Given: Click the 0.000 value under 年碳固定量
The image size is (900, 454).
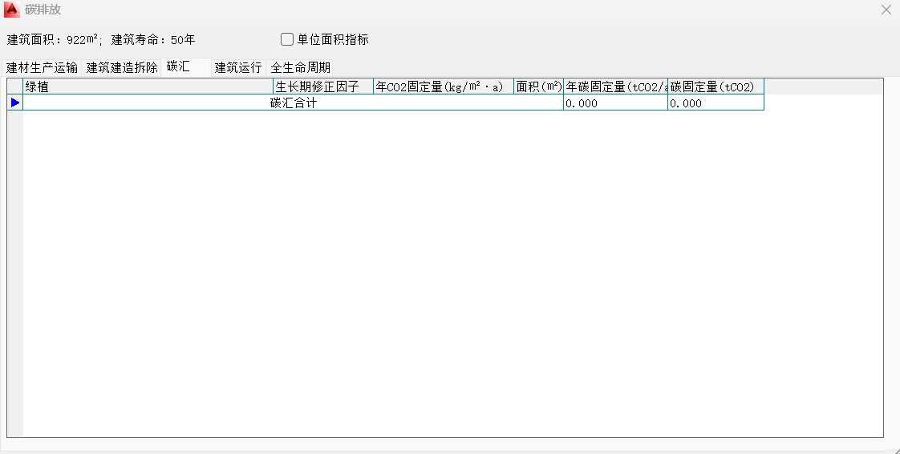Looking at the screenshot, I should (615, 103).
